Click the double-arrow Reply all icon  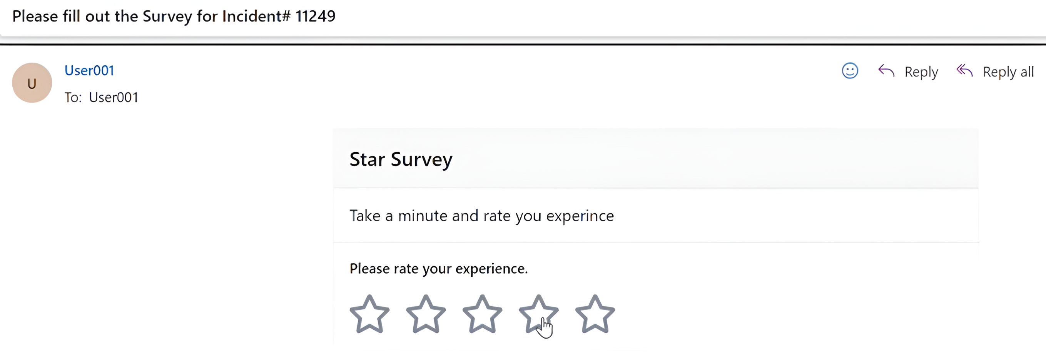point(964,71)
